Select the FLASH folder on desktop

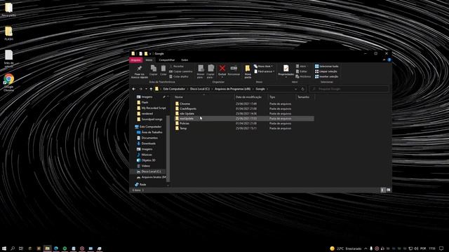click(8, 34)
